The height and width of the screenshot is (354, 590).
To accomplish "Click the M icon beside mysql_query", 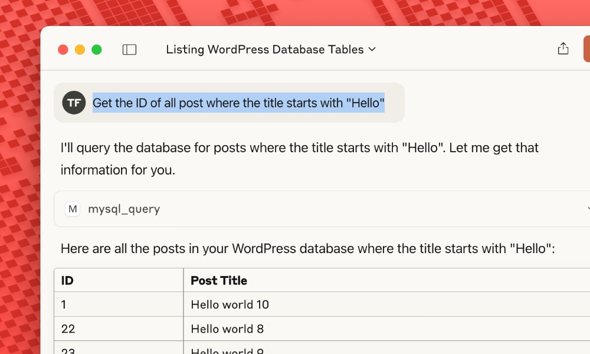I will click(72, 208).
